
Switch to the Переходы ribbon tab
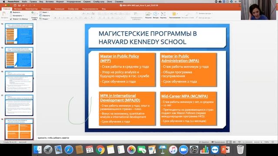pyautogui.click(x=46, y=9)
